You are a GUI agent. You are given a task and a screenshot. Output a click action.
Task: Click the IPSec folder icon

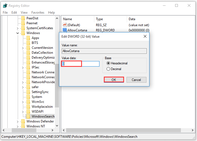[x=28, y=67]
